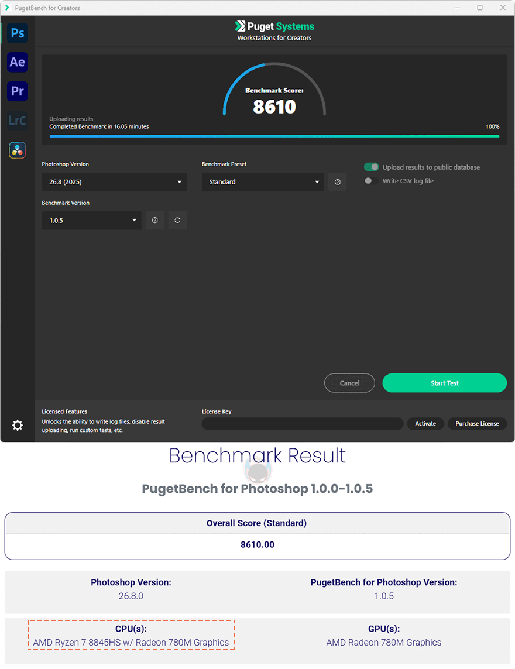Viewport: 515px width, 669px height.
Task: Open the DaVinci Resolve benchmark icon
Action: pos(18,150)
